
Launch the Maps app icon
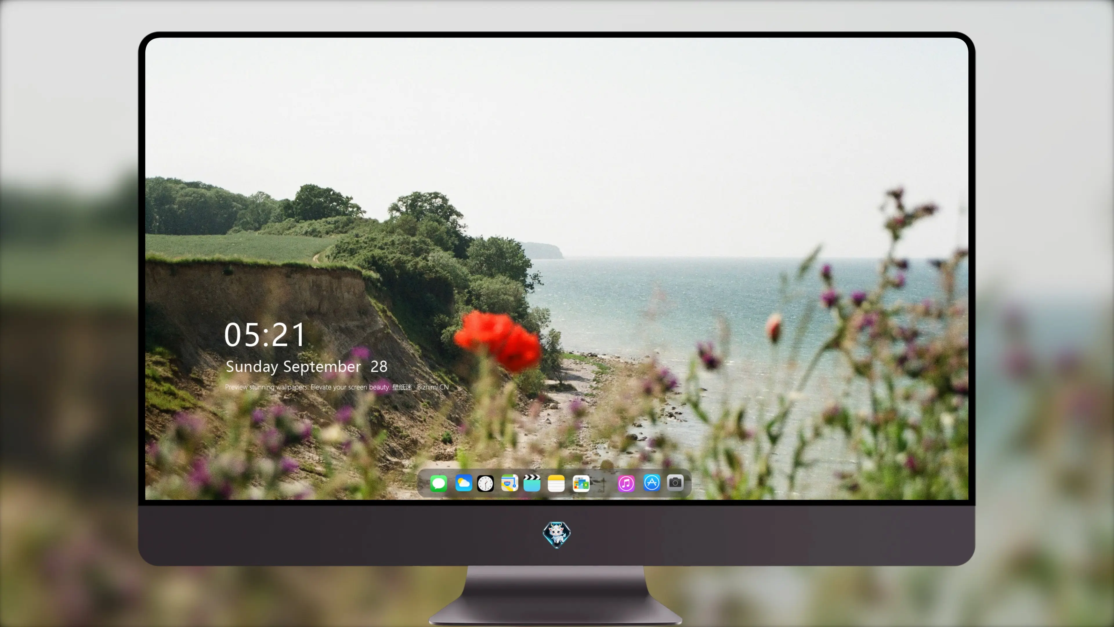(x=509, y=483)
